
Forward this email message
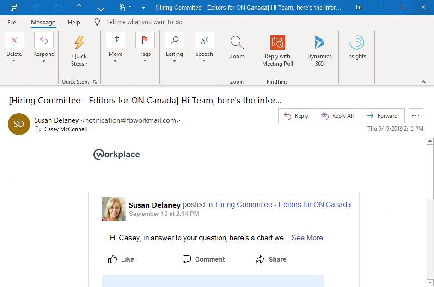(382, 116)
